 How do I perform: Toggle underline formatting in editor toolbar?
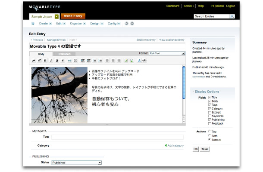[57, 60]
